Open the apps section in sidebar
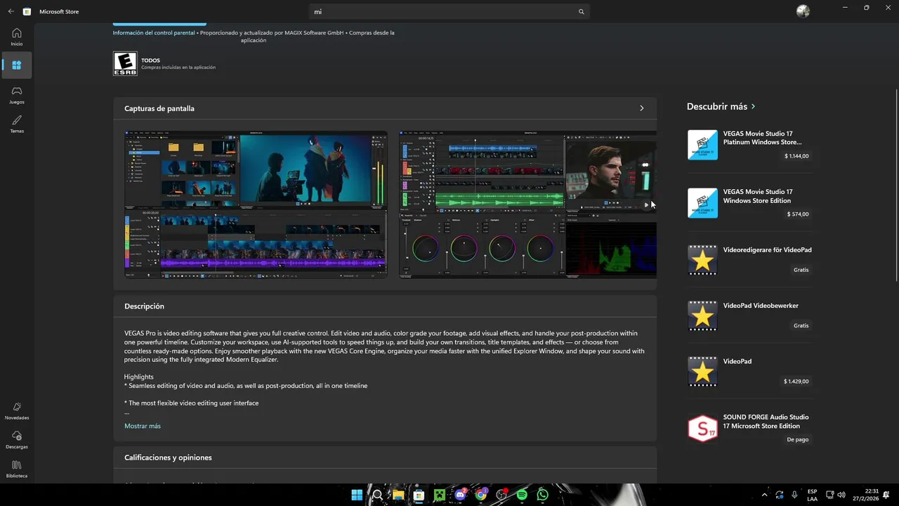 point(17,65)
